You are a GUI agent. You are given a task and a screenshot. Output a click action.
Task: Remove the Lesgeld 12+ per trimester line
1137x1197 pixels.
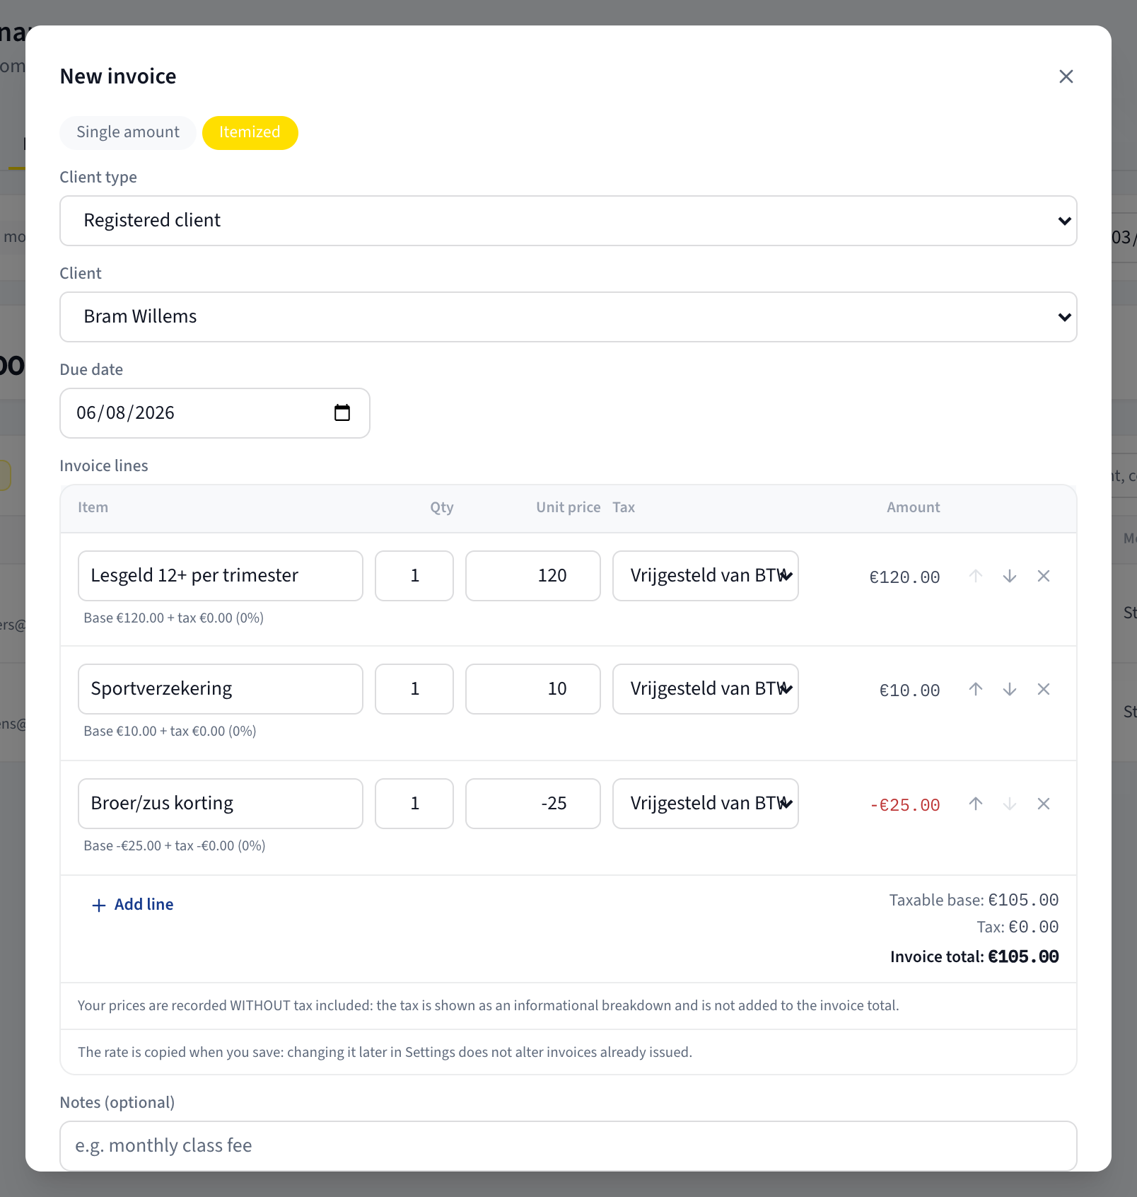tap(1044, 576)
